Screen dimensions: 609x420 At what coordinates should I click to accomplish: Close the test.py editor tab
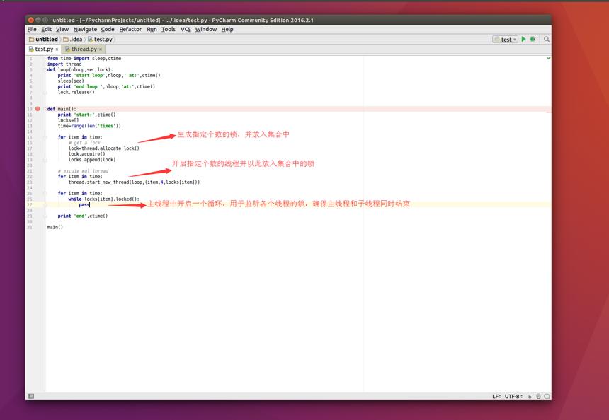pos(57,49)
